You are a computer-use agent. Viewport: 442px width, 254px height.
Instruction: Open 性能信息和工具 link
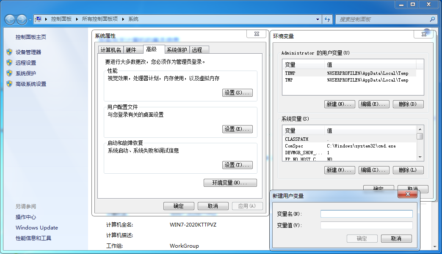click(33, 238)
